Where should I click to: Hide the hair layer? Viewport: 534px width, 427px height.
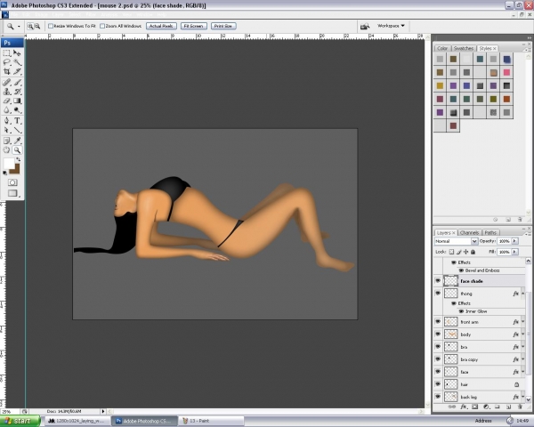(x=438, y=384)
